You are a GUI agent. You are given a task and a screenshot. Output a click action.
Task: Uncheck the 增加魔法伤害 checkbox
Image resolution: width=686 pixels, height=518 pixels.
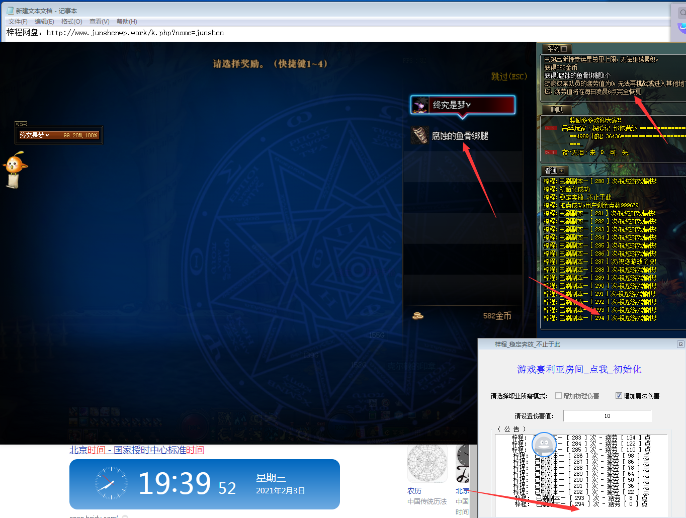[x=619, y=396]
